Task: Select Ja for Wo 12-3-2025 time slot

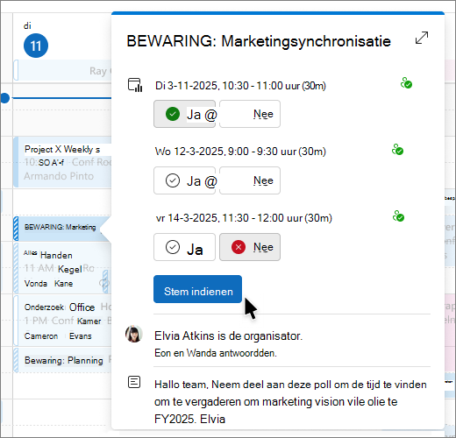Action: (185, 180)
